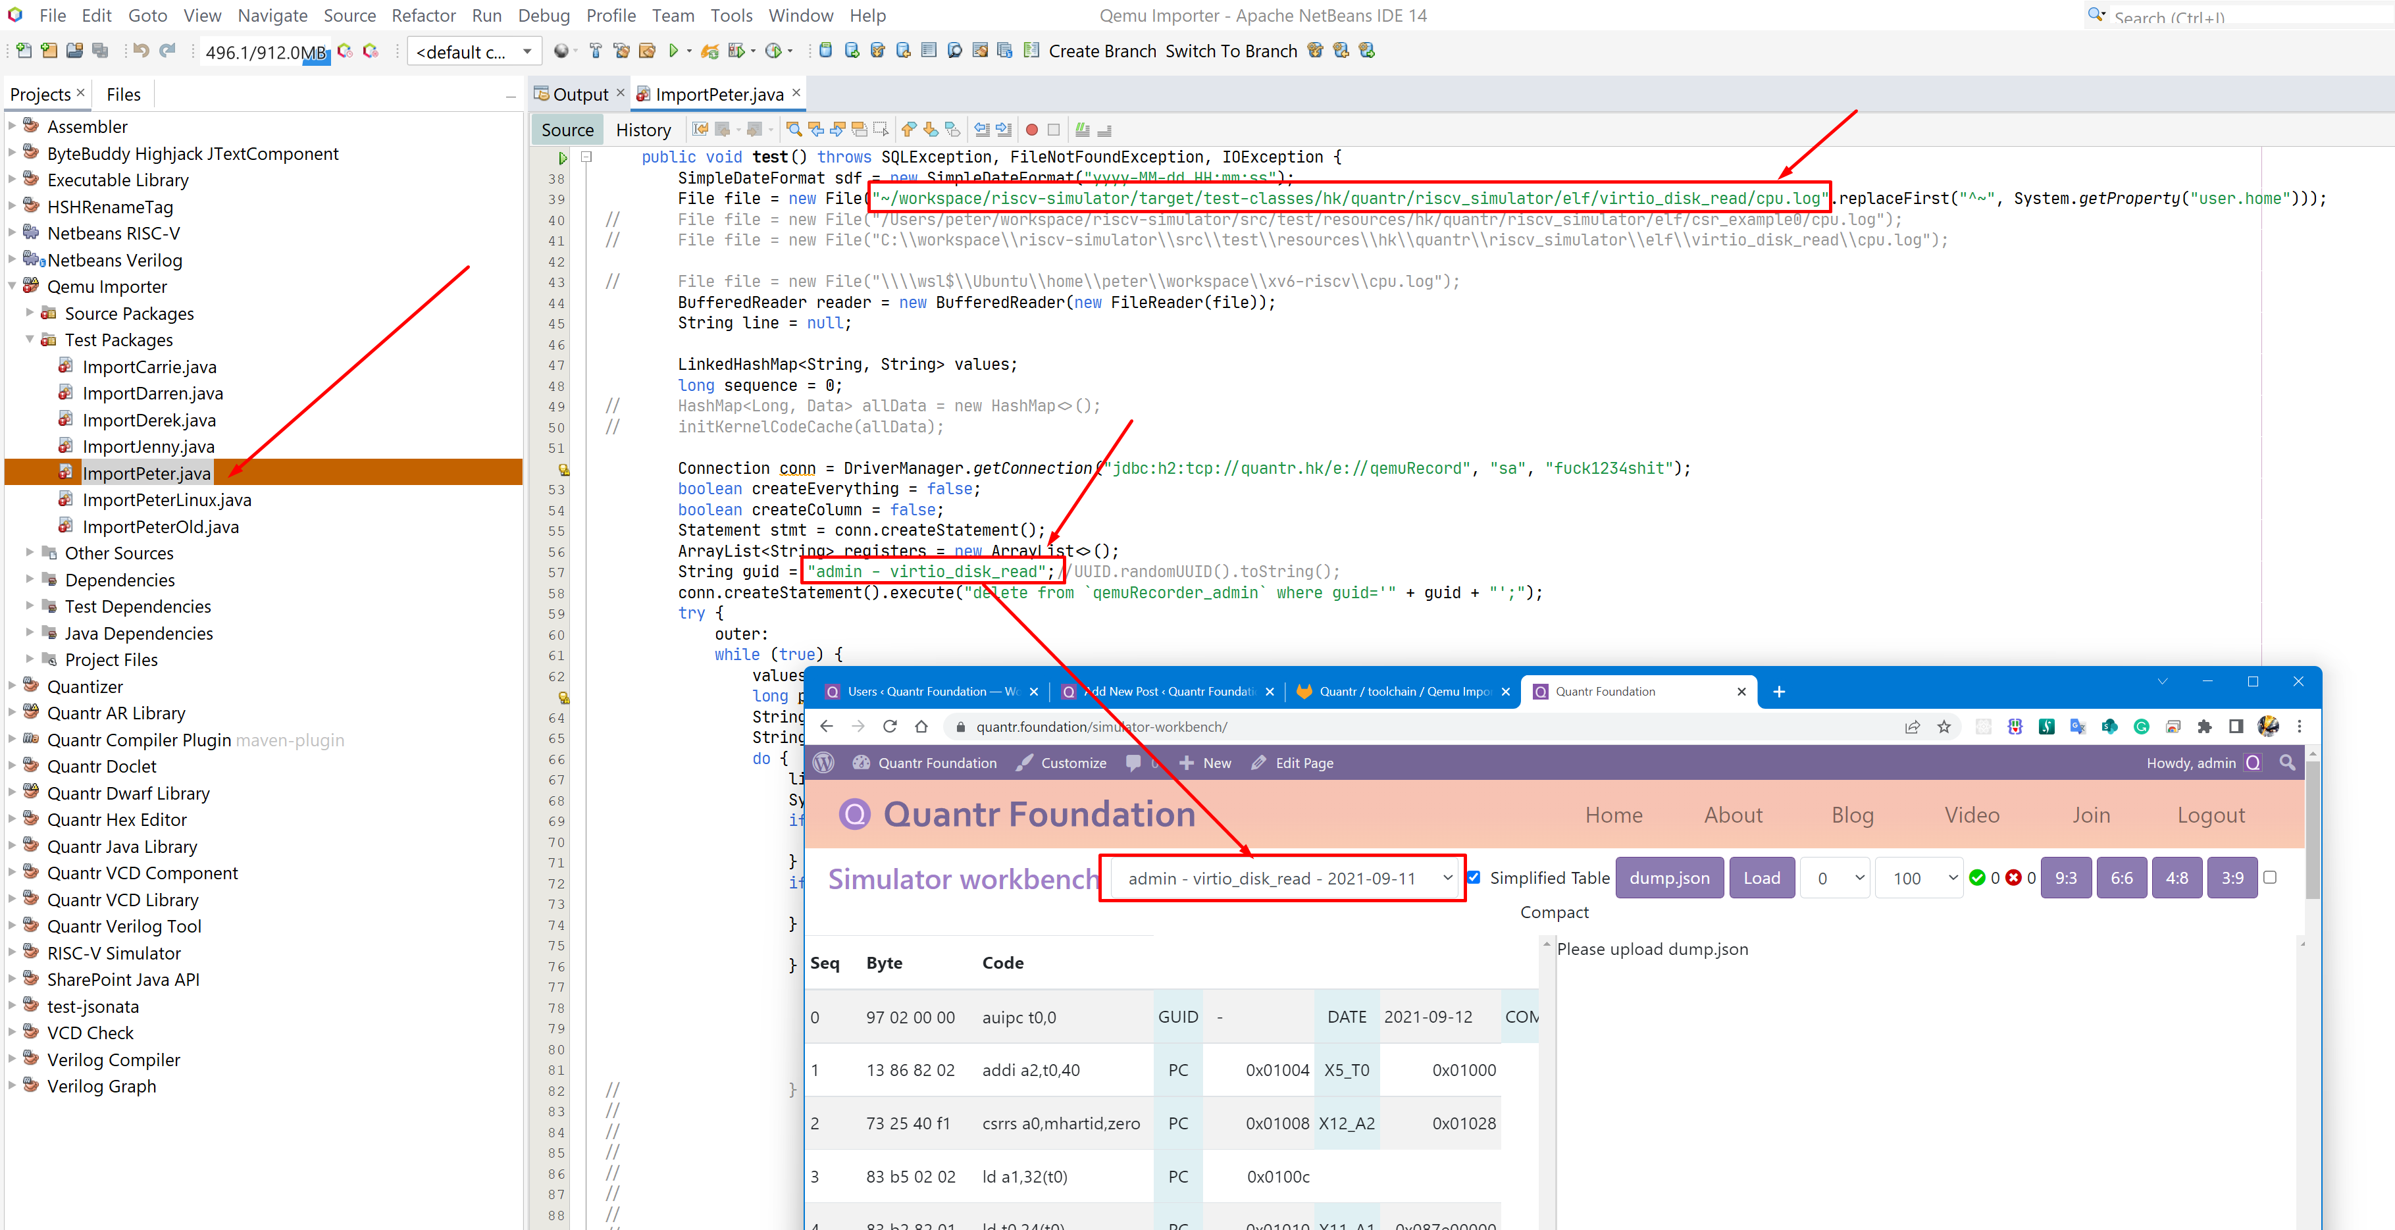Viewport: 2395px width, 1230px height.
Task: Click the Load button
Action: click(1761, 878)
